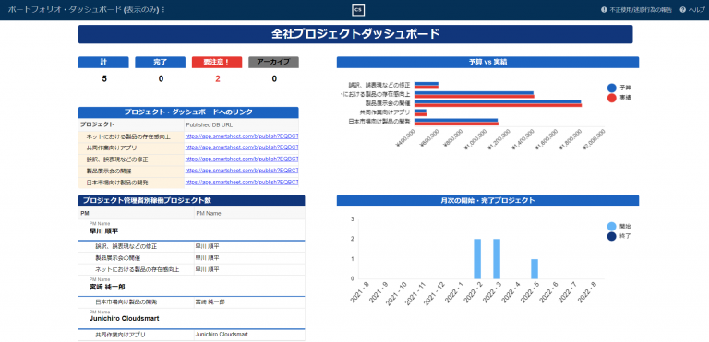Open the 不正使用/迷惑行為の報告 link

641,9
